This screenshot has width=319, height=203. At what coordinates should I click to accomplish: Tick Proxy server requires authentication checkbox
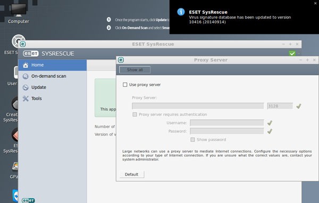135,114
